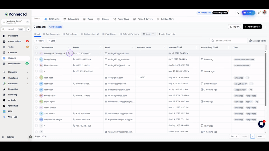The height and width of the screenshot is (151, 269).
Task: Select the Pre-Approvals smart list
Action: tap(51, 34)
